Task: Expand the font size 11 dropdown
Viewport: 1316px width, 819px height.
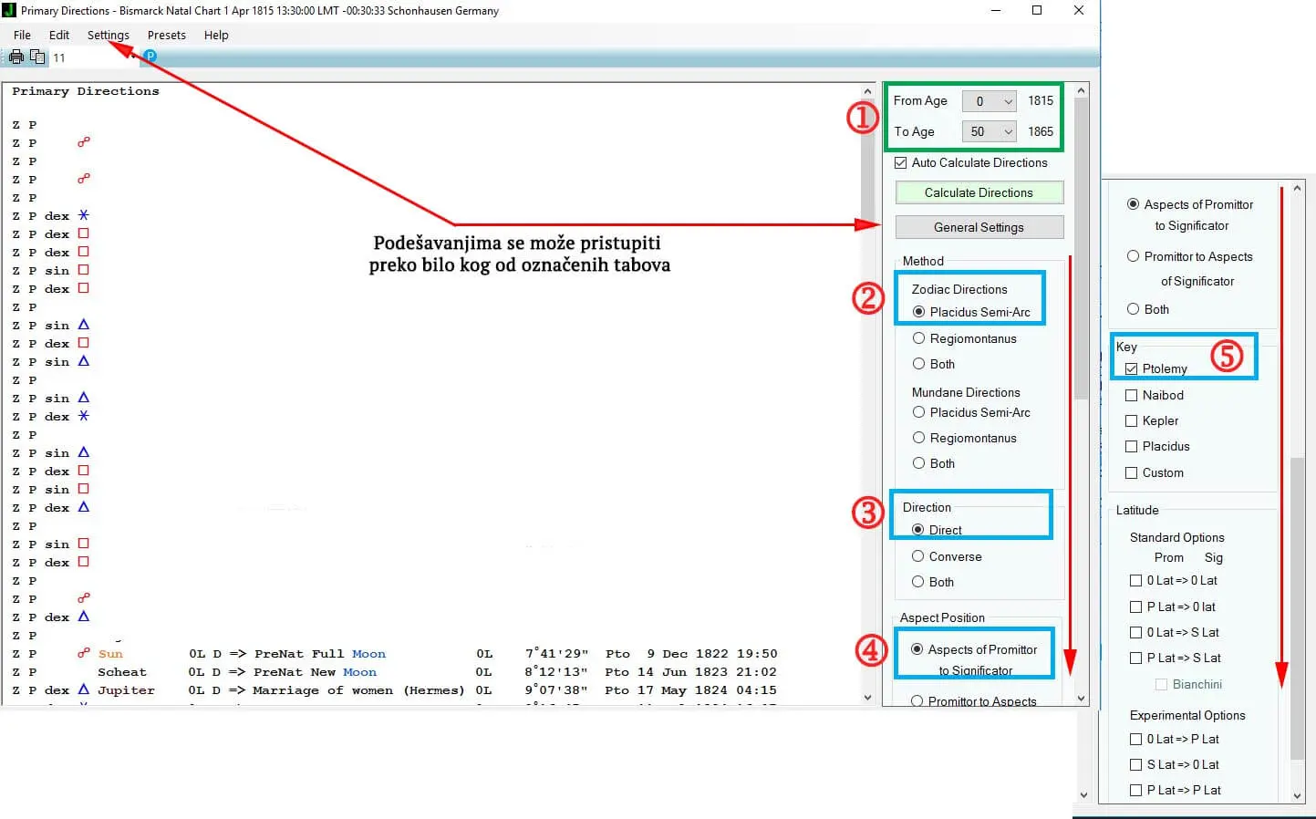Action: click(133, 57)
